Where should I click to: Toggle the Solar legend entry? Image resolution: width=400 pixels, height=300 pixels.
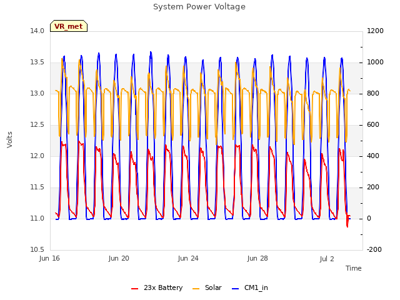[x=207, y=287]
